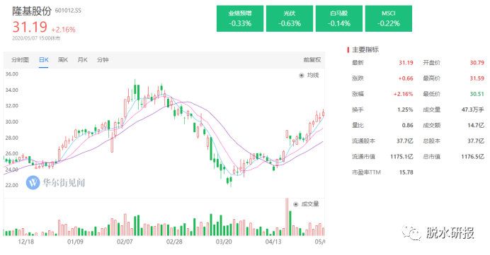Click the 华尔街见闻 W logo icon
The image size is (490, 255).
[x=33, y=182]
